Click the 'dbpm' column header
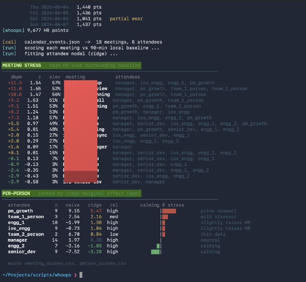The width and height of the screenshot is (306, 282). click(16, 77)
